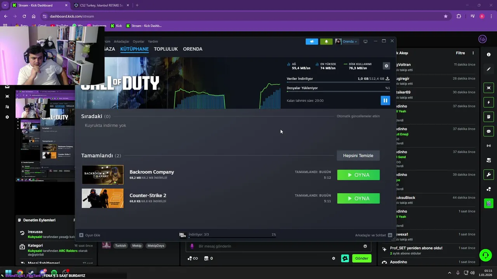
Task: Click Hepsini Temizle button
Action: (358, 155)
